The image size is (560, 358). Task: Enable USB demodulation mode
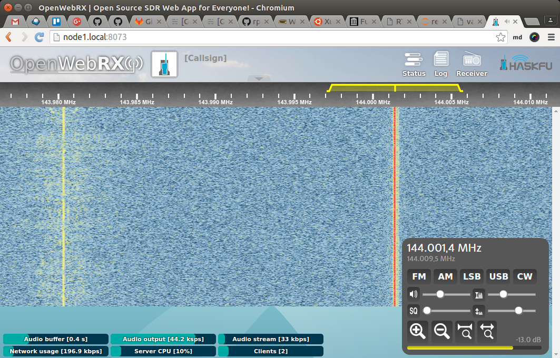coord(498,276)
